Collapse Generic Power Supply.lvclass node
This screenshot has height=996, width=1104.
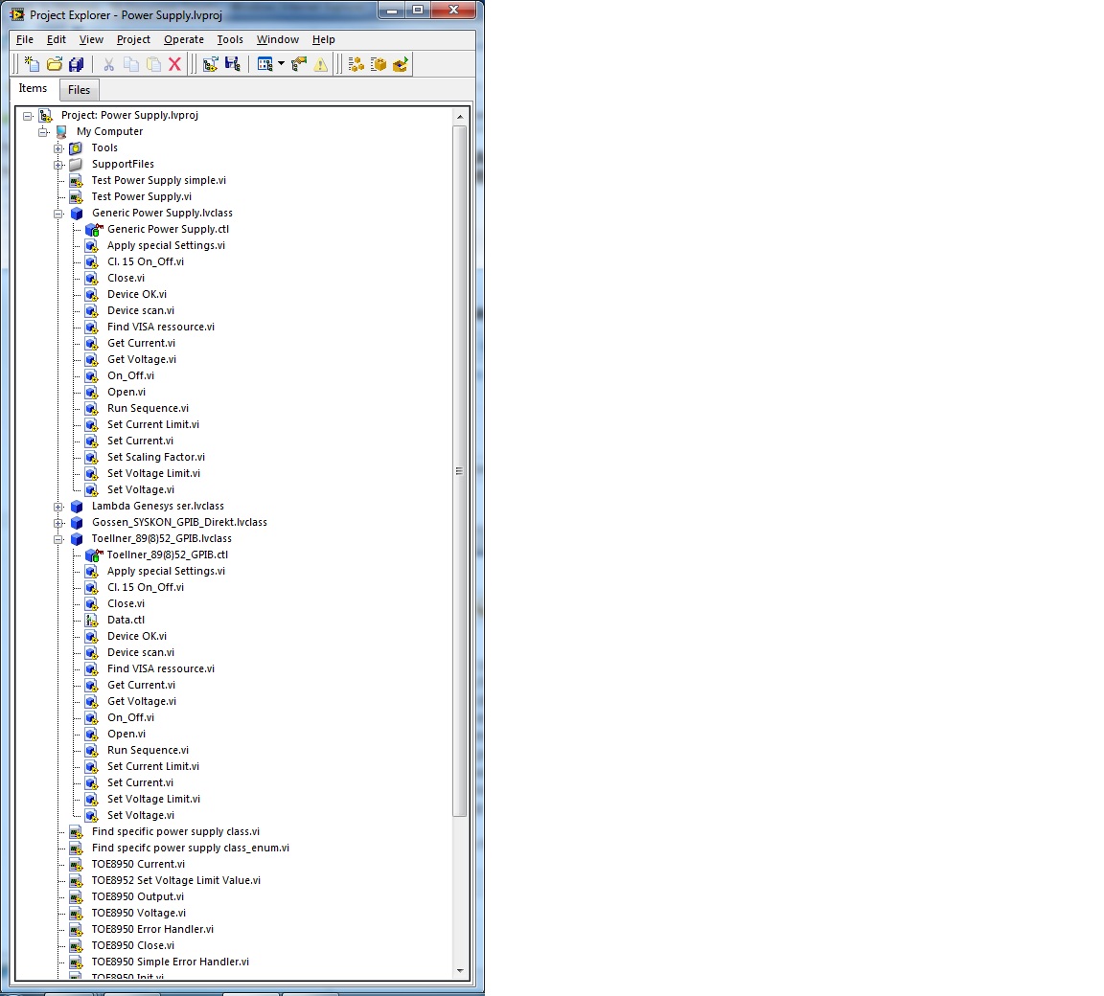pos(59,214)
